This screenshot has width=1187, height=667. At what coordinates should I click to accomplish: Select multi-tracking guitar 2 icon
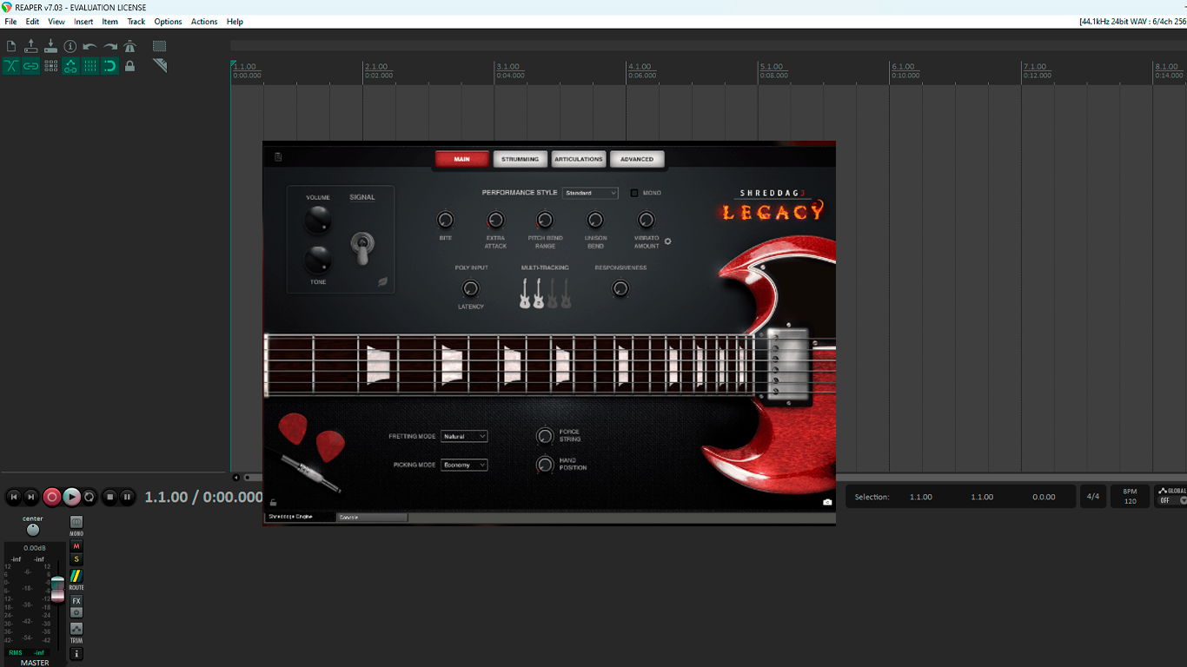[x=538, y=294]
